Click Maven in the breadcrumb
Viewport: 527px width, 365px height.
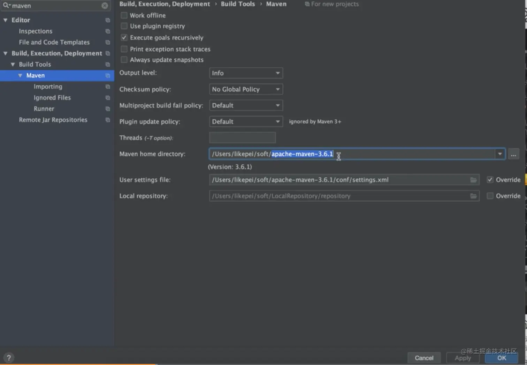(x=276, y=4)
